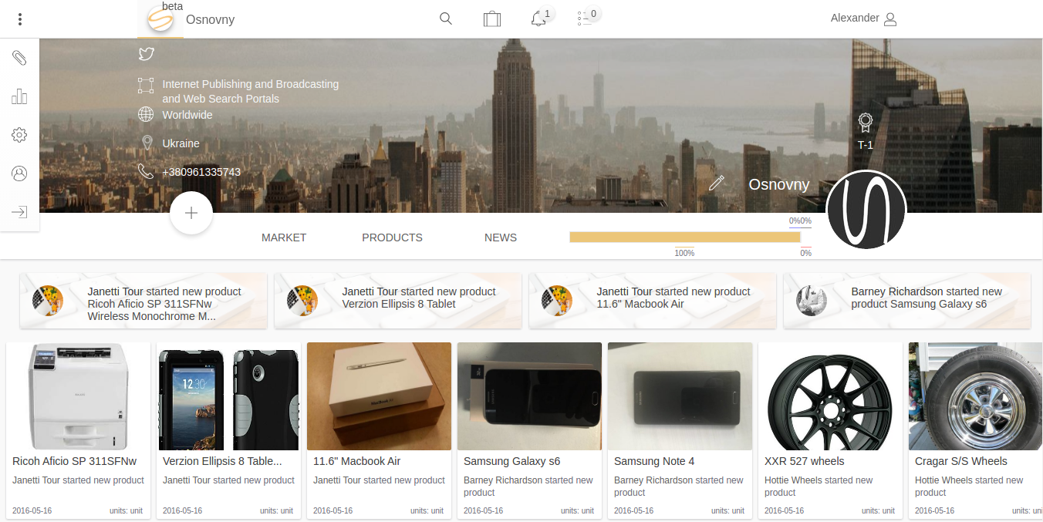Click the globe Worldwide icon
The height and width of the screenshot is (522, 1043).
[x=146, y=114]
